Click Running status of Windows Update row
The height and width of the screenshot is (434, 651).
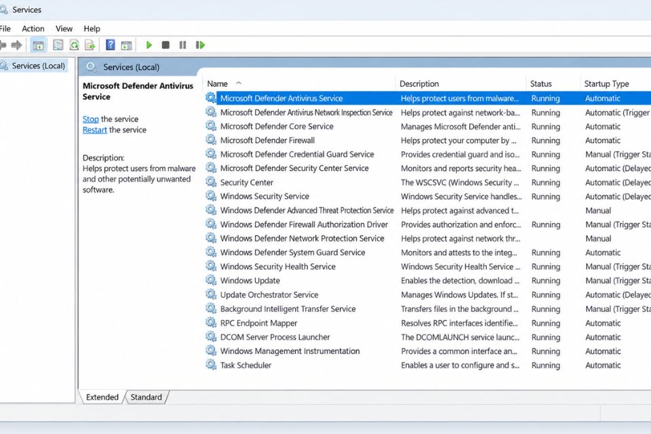[x=545, y=280]
